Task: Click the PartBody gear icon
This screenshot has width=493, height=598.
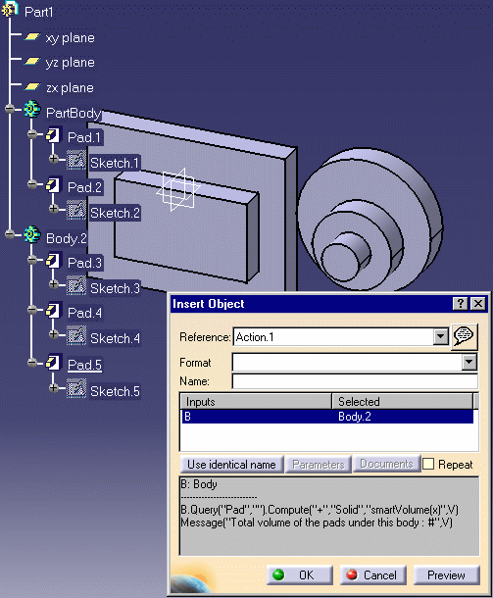Action: pos(32,110)
